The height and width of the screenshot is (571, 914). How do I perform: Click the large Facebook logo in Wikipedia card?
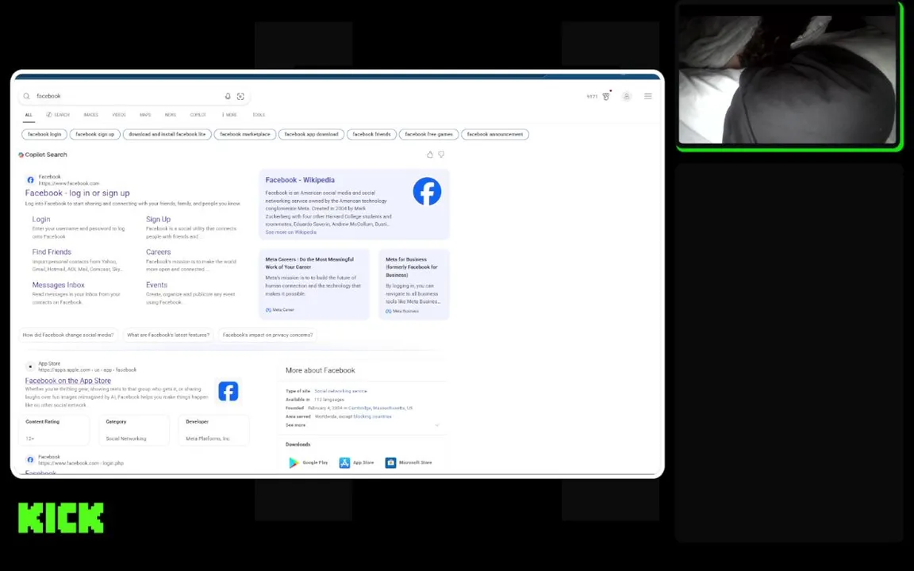click(x=427, y=191)
